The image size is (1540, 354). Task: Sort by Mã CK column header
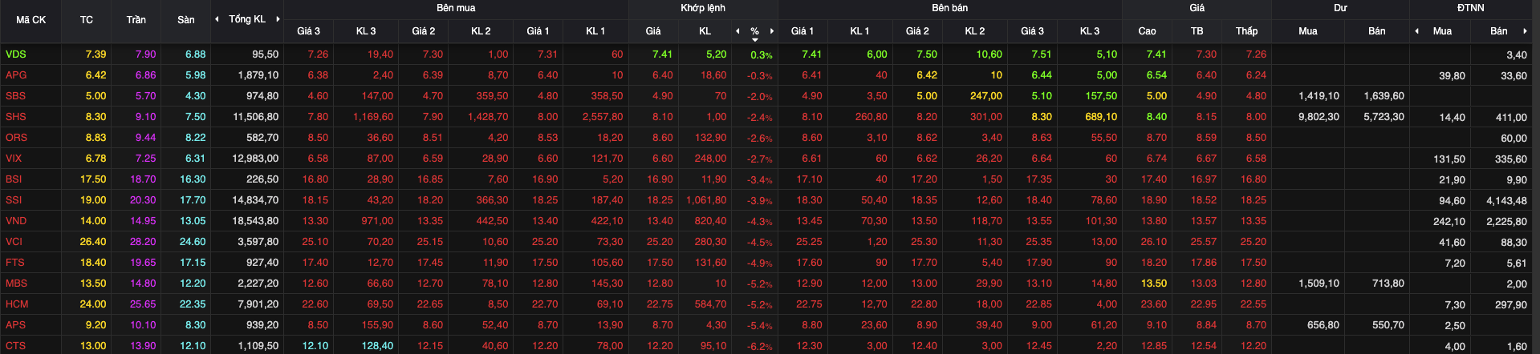(x=30, y=20)
